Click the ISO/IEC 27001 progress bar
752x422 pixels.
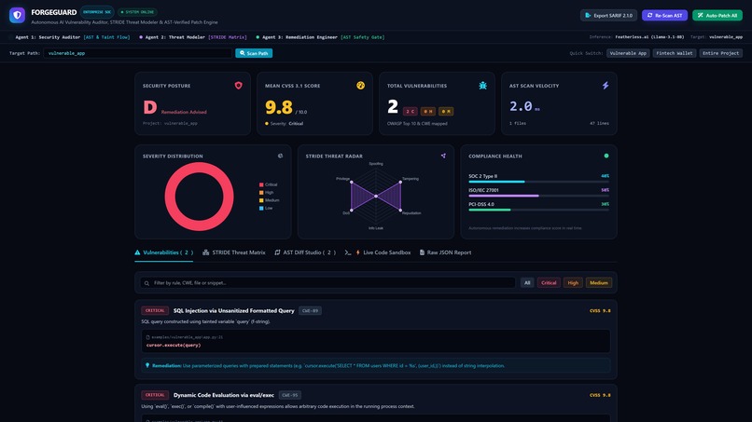pyautogui.click(x=538, y=196)
